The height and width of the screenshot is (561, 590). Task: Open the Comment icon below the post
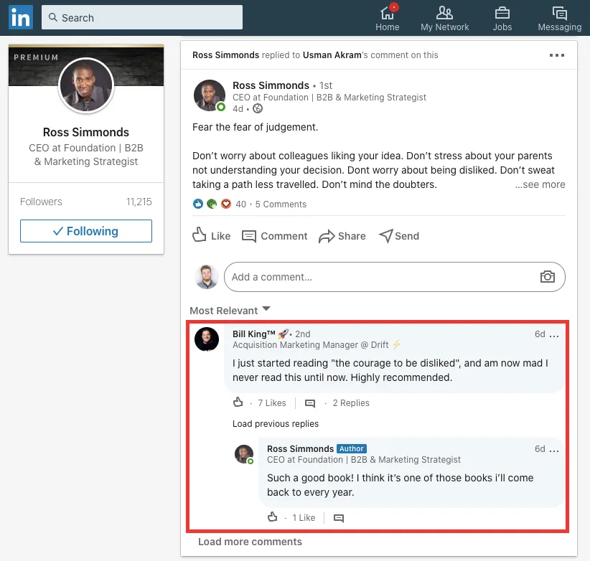[274, 235]
